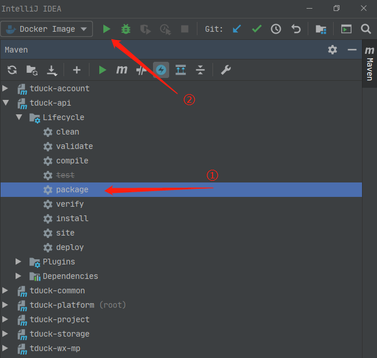Commit changes with the green checkmark

tap(256, 29)
